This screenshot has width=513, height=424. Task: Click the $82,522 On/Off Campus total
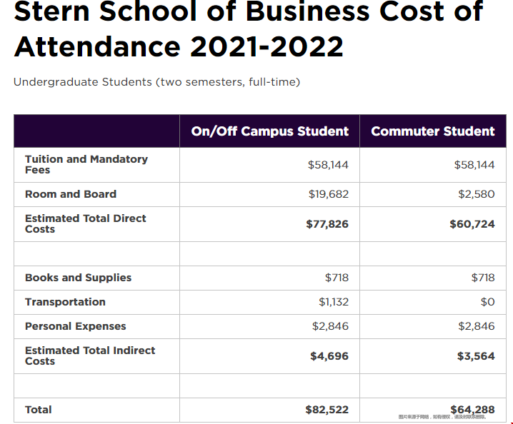(327, 410)
